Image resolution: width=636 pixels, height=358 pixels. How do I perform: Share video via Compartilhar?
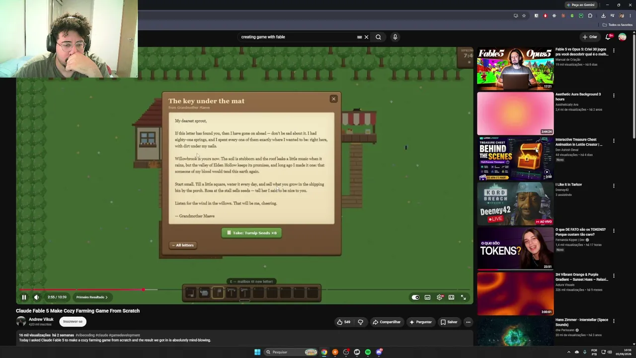click(x=387, y=322)
